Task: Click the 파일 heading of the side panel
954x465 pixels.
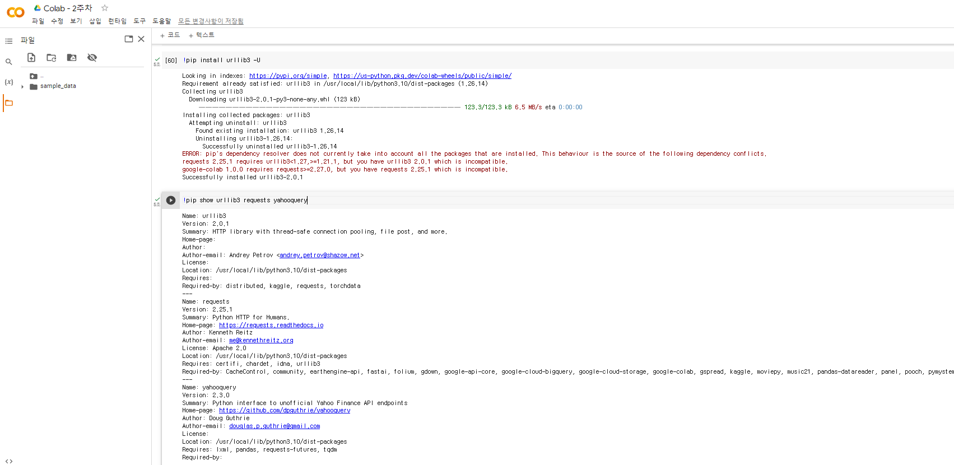Action: (27, 40)
